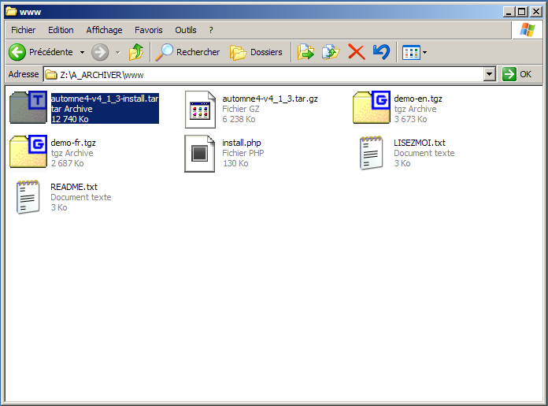Click file name automne4-v4_1_3-install.tar
The image size is (548, 406).
105,99
